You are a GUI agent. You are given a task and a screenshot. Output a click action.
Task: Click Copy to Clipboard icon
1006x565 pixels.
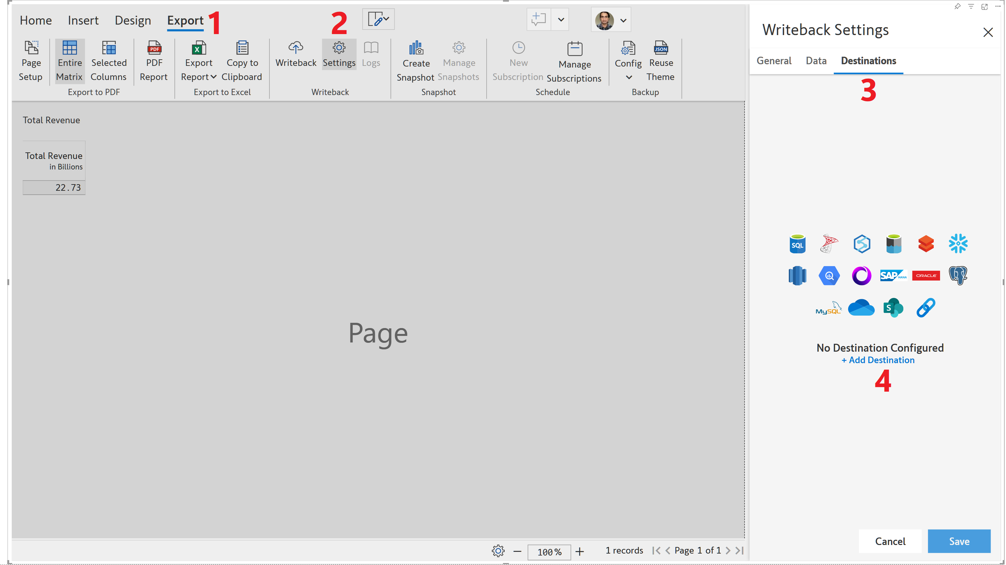pyautogui.click(x=242, y=48)
